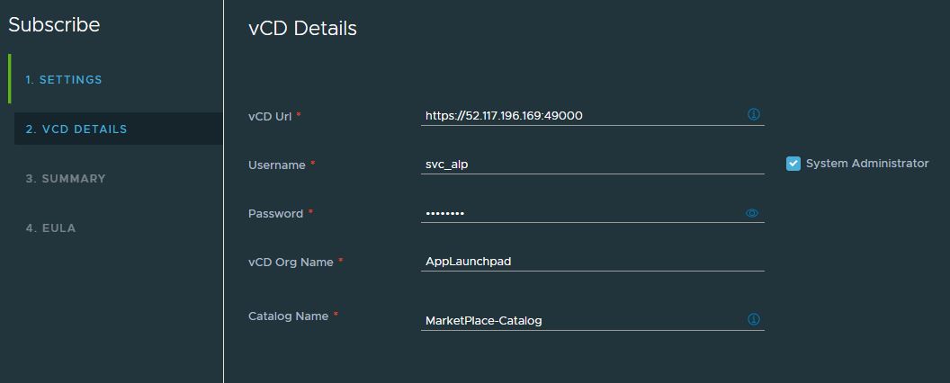Click the Catalog Name info icon

click(x=754, y=319)
